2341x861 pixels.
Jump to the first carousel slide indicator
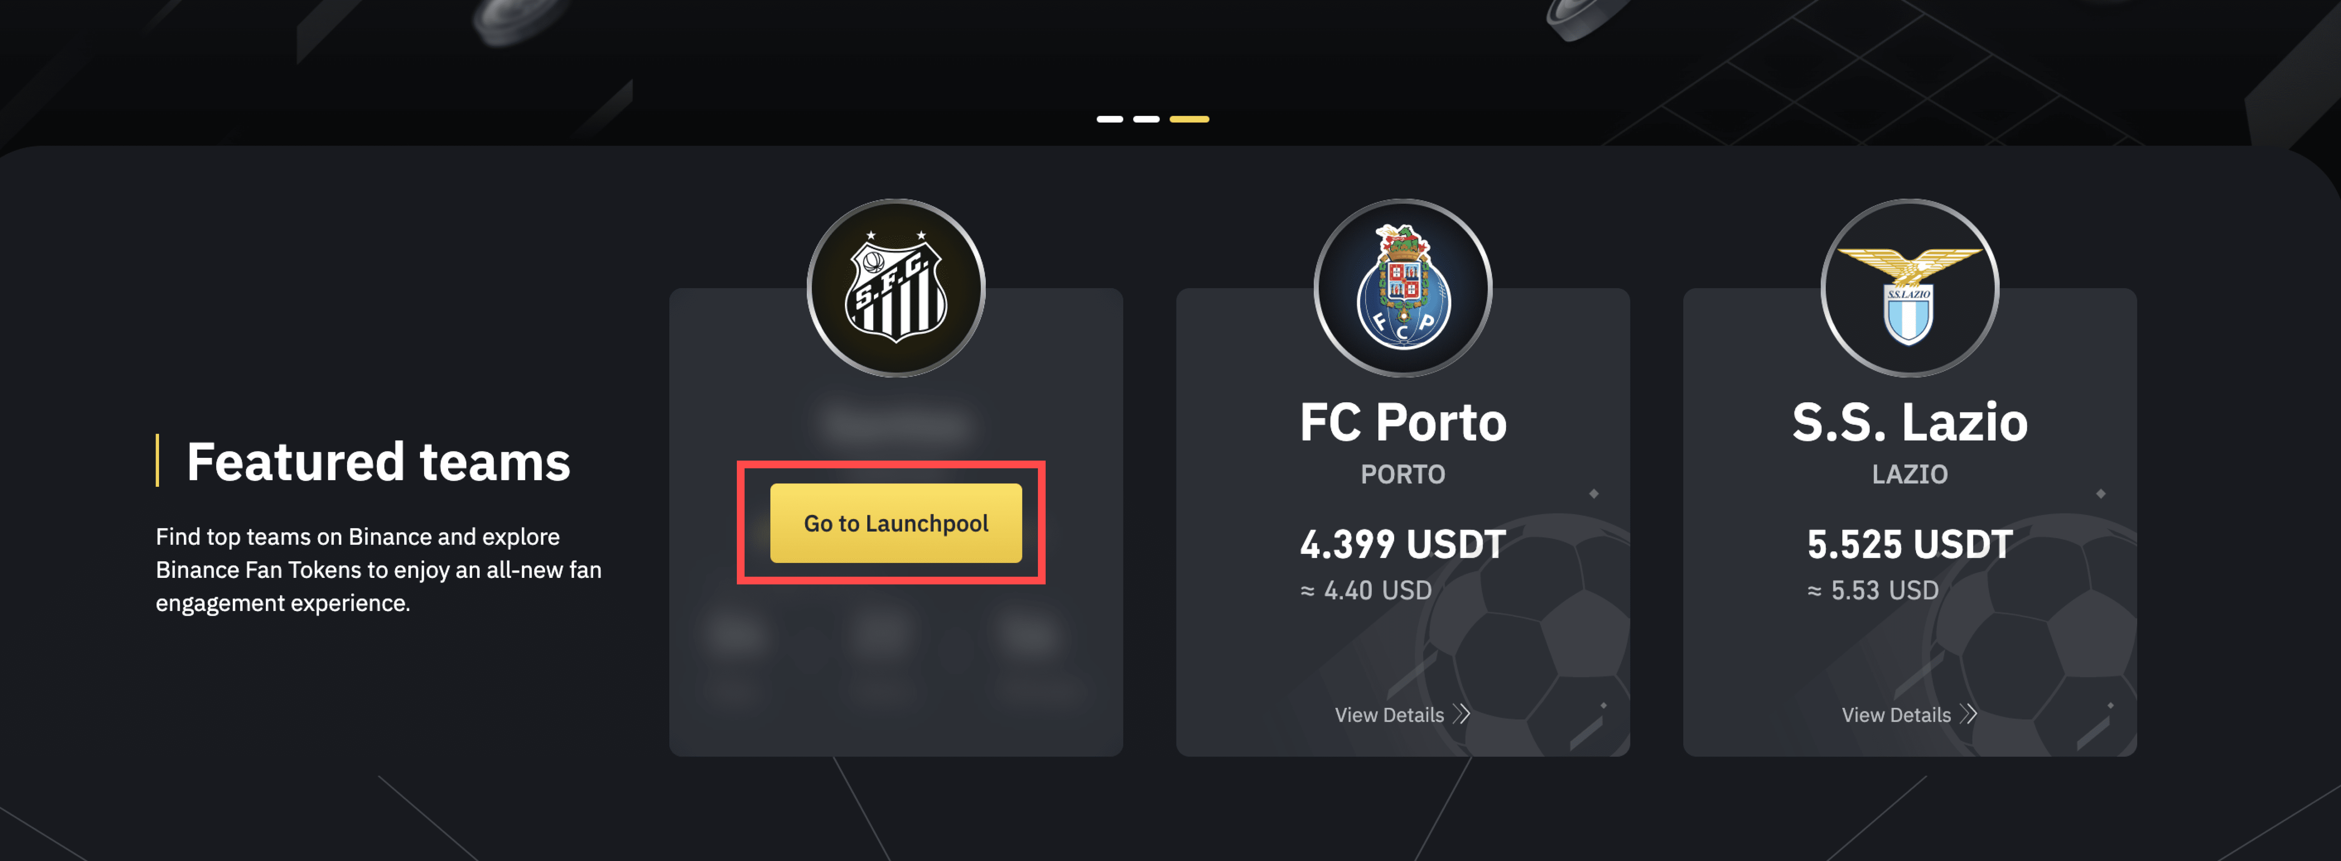[1110, 119]
